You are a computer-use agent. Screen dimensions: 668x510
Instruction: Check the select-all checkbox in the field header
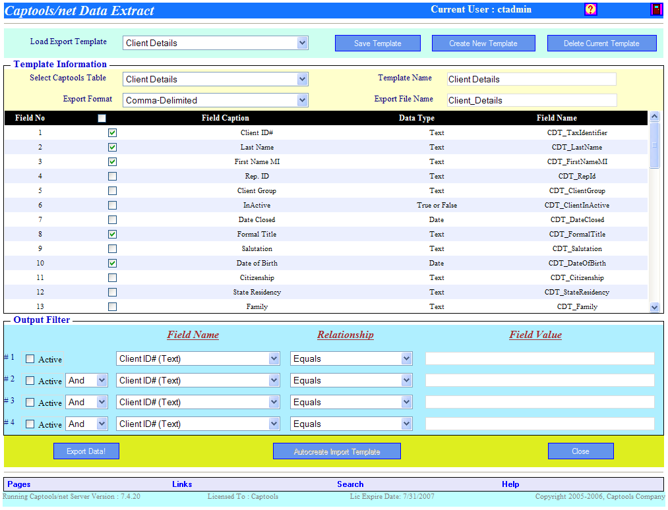102,118
